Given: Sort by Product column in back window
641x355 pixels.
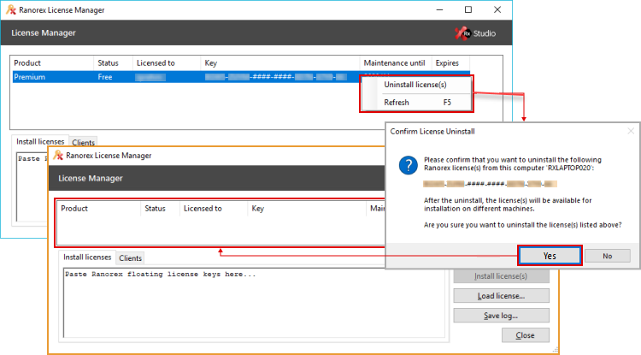Looking at the screenshot, I should tap(52, 63).
